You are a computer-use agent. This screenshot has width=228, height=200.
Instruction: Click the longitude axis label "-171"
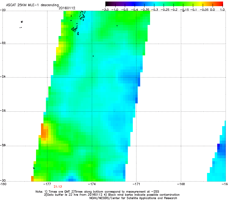pyautogui.click(x=136, y=184)
